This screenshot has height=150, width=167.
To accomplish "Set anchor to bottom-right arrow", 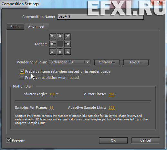I will 68,52.
